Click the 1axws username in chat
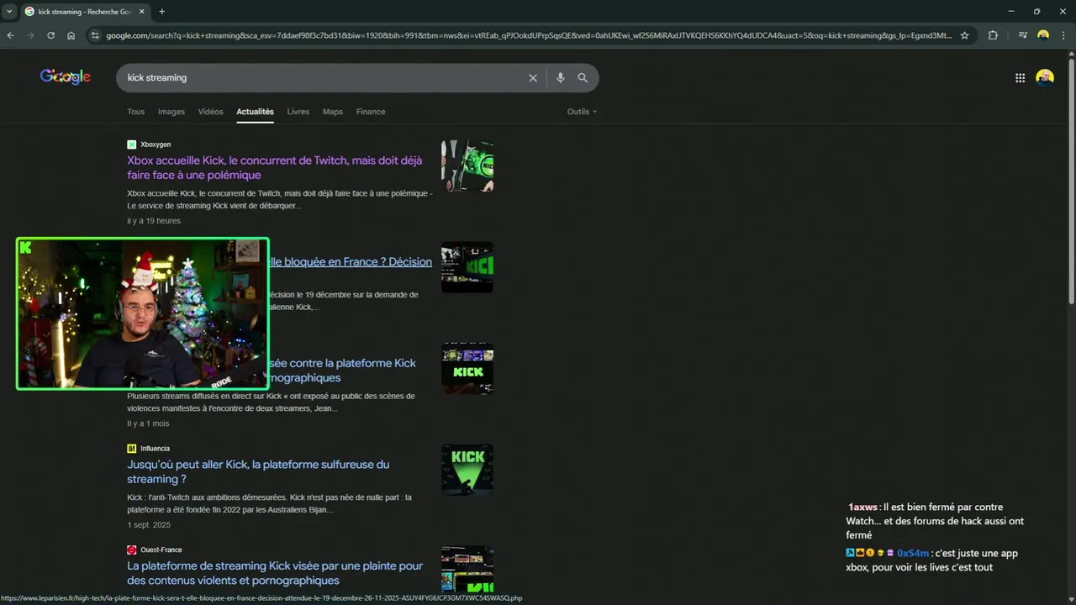The image size is (1076, 605). click(x=862, y=508)
